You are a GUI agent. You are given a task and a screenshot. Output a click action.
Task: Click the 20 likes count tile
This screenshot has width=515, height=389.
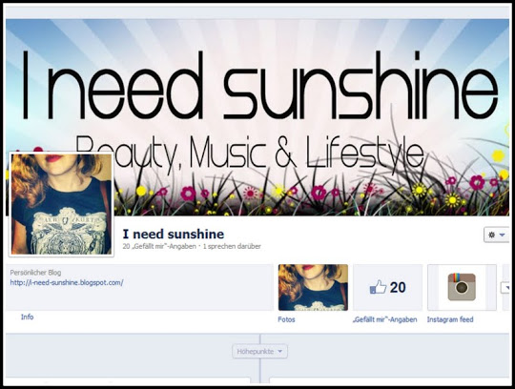point(387,287)
